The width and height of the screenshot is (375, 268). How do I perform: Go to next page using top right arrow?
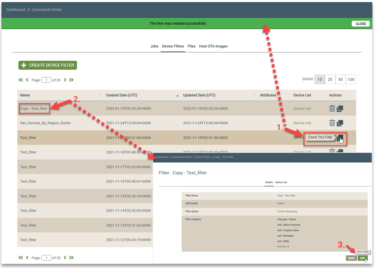click(65, 80)
